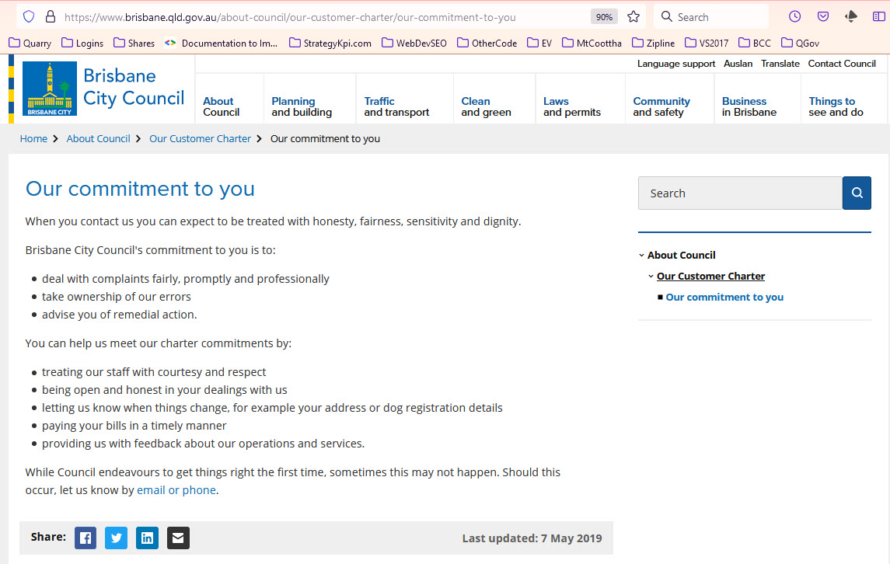Select About Council in the sidebar

pos(681,256)
